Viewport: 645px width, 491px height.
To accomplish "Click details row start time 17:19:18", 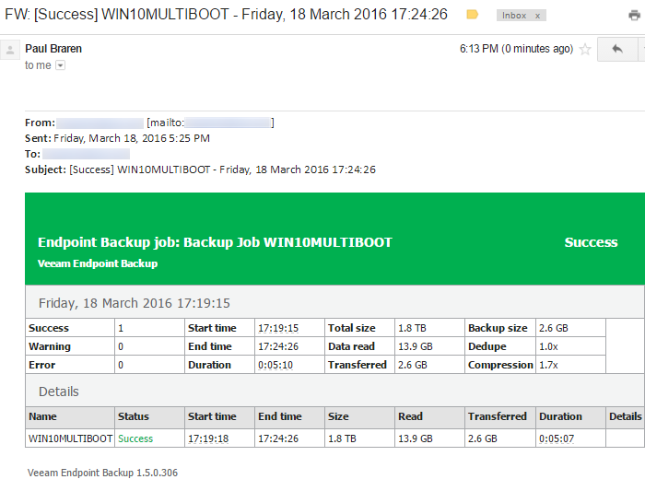I will pos(208,438).
